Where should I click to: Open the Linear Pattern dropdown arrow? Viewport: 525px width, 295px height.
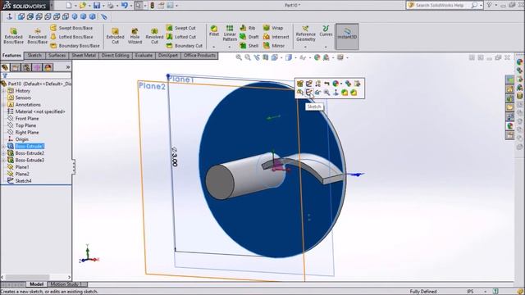click(x=230, y=47)
